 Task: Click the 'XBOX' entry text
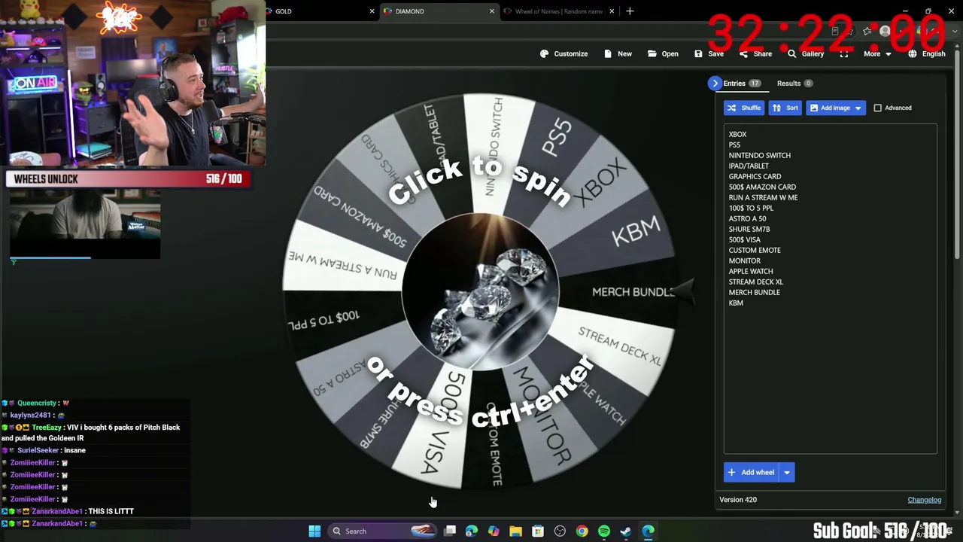[x=737, y=134]
